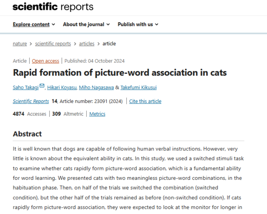Go to the nature breadcrumb link
267x214 pixels.
[x=20, y=44]
